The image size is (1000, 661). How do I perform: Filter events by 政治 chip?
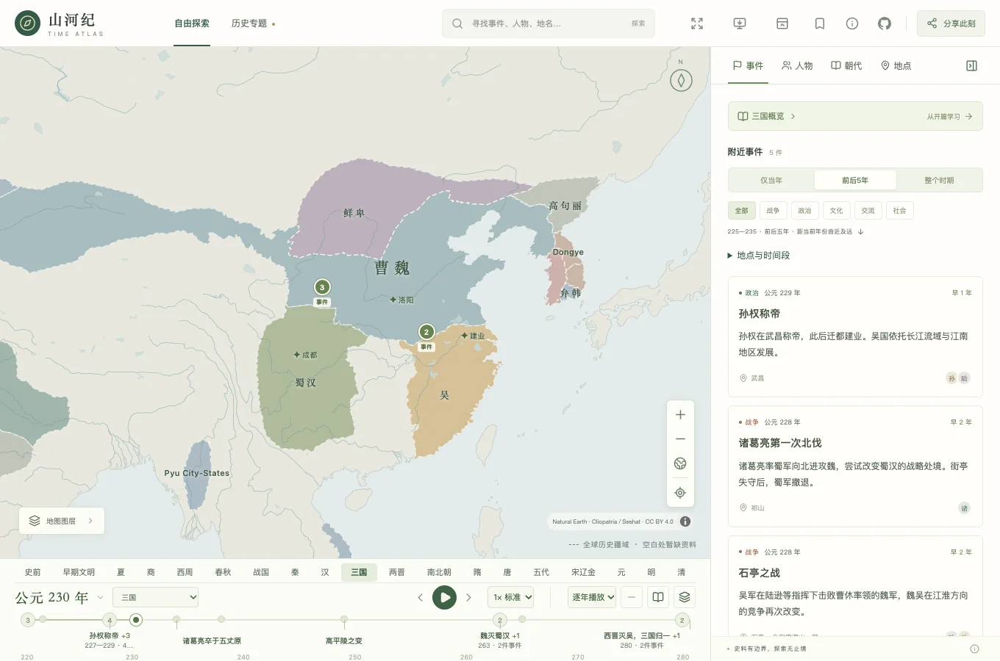[804, 211]
